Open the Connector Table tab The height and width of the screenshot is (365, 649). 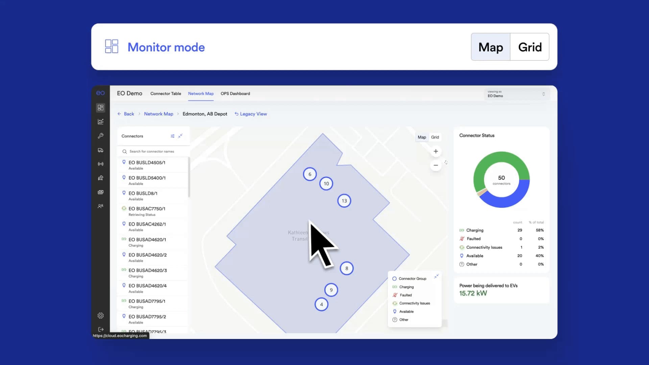(x=166, y=94)
